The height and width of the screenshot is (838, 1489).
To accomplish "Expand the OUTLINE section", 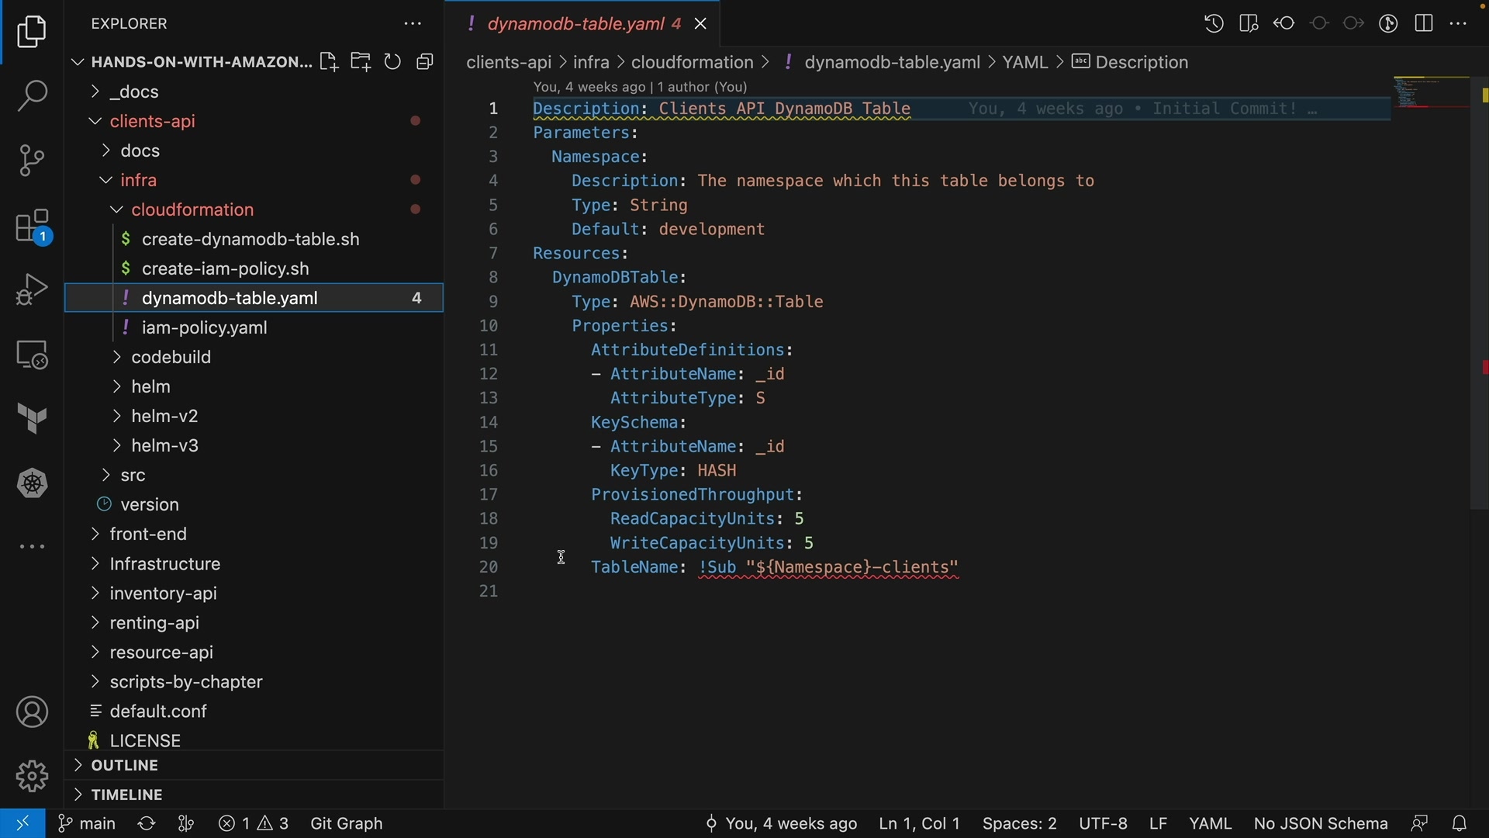I will tap(124, 766).
